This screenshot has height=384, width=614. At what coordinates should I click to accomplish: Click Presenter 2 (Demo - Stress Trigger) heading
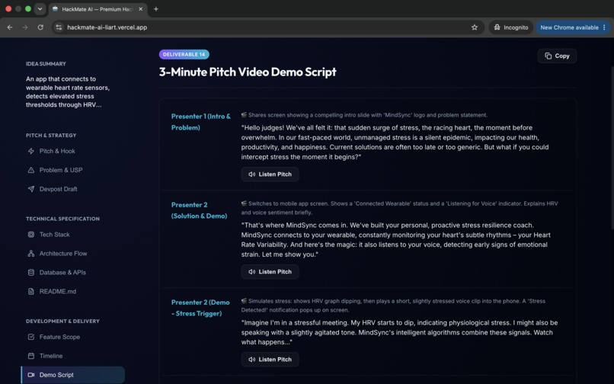(200, 308)
